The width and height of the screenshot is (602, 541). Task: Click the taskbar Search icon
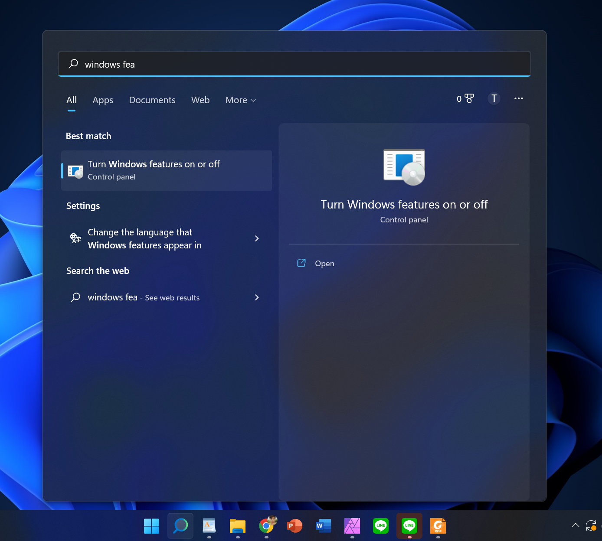tap(180, 526)
